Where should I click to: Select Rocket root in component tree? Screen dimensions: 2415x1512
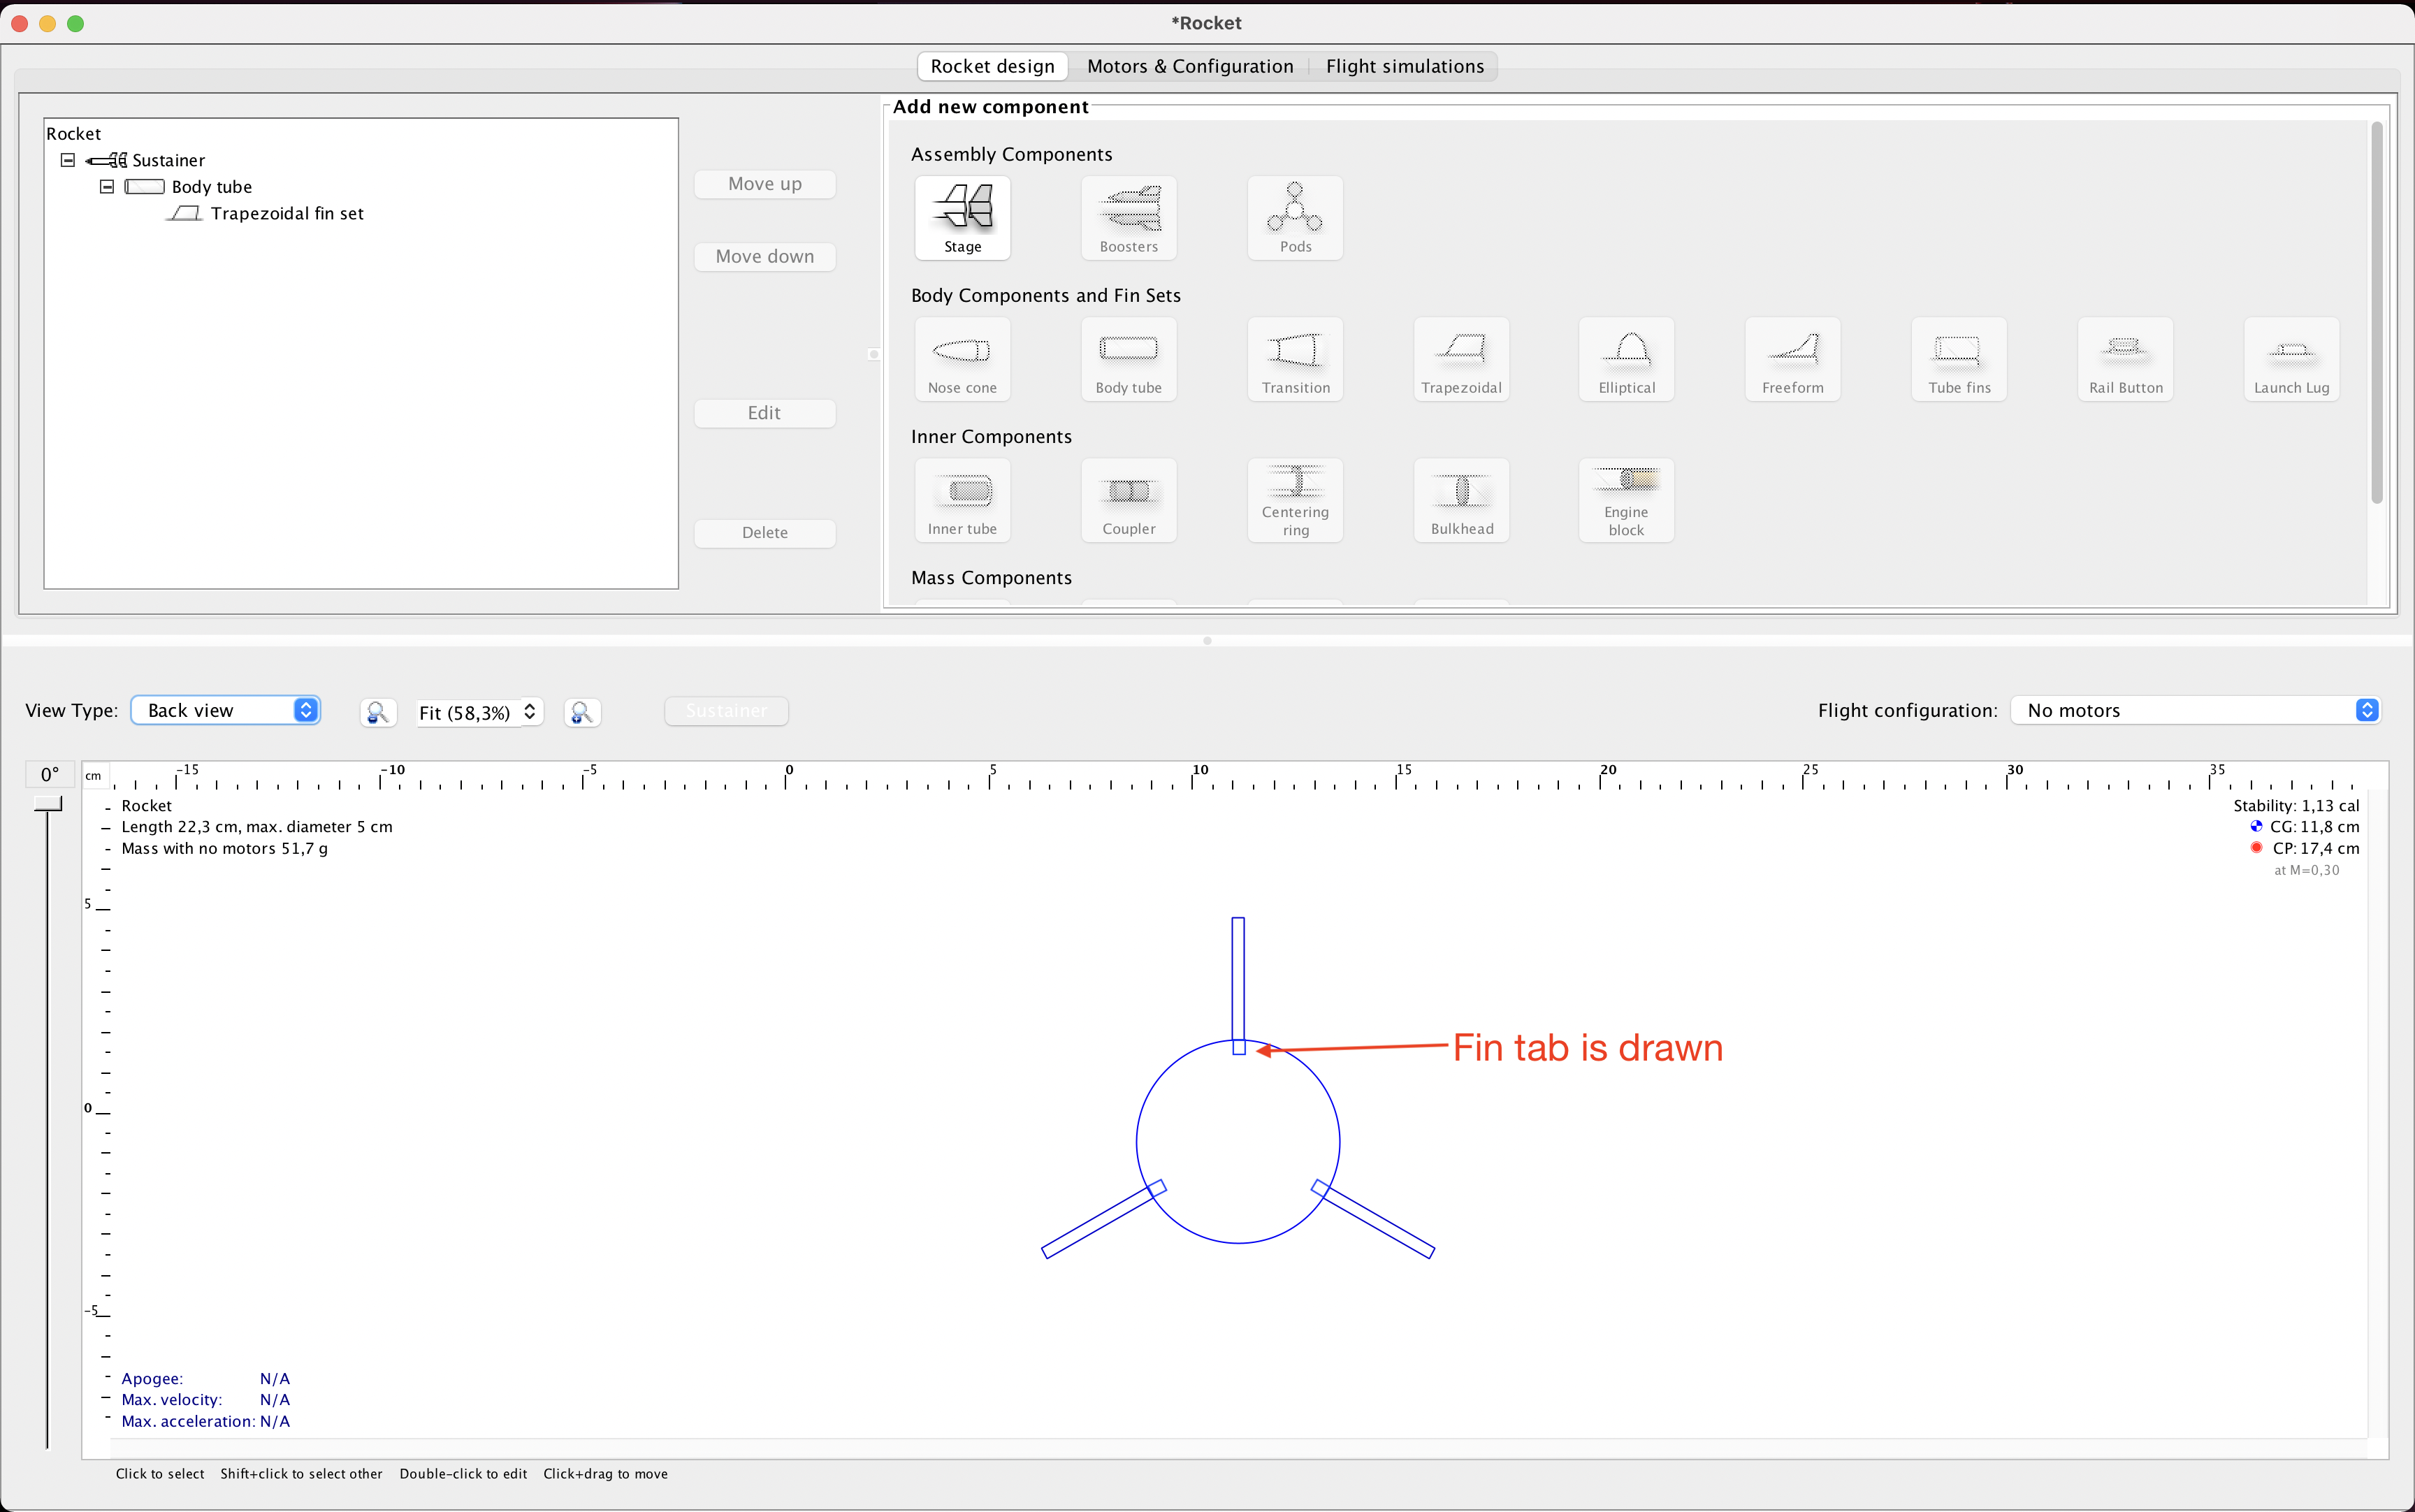(x=73, y=134)
